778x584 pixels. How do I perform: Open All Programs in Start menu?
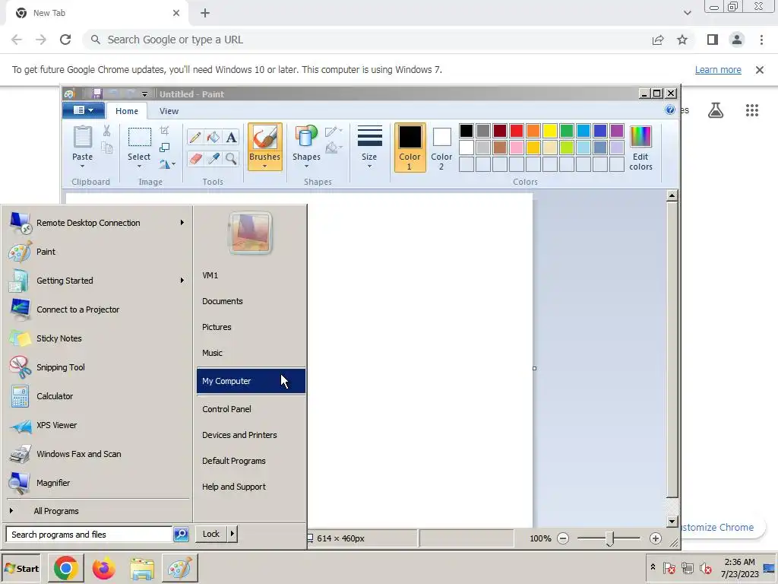point(98,511)
